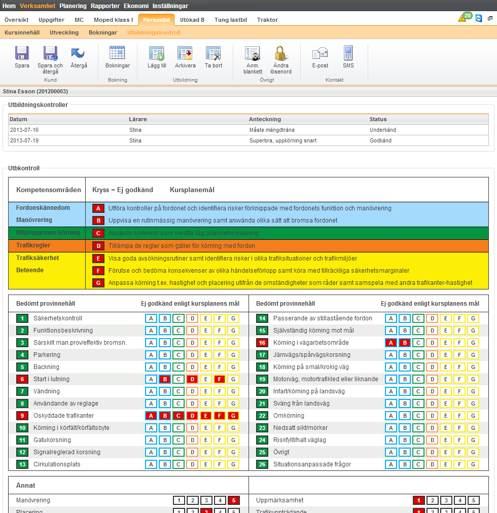Screen dimensions: 497x513
Task: Click the Spara save icon
Action: tap(22, 53)
